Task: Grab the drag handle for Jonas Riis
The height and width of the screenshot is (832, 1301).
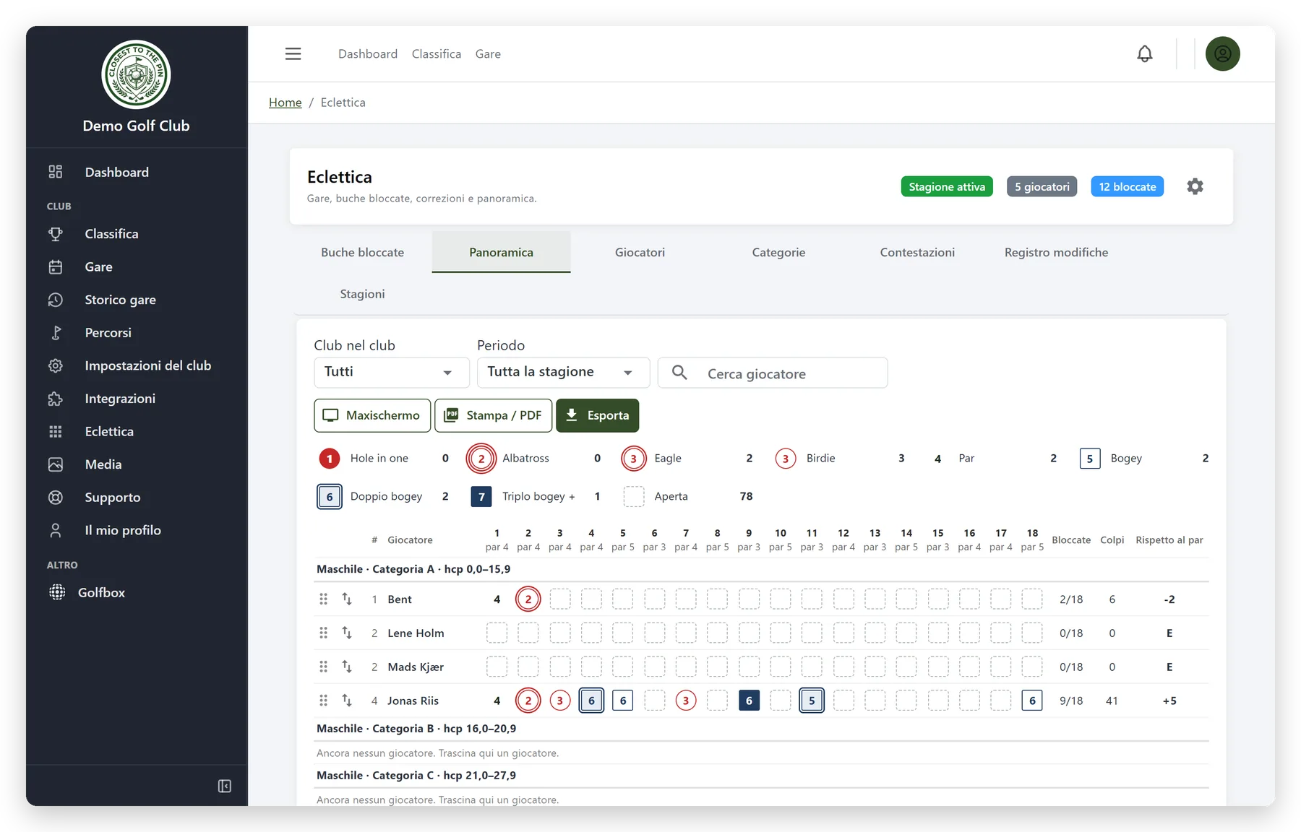Action: (323, 701)
